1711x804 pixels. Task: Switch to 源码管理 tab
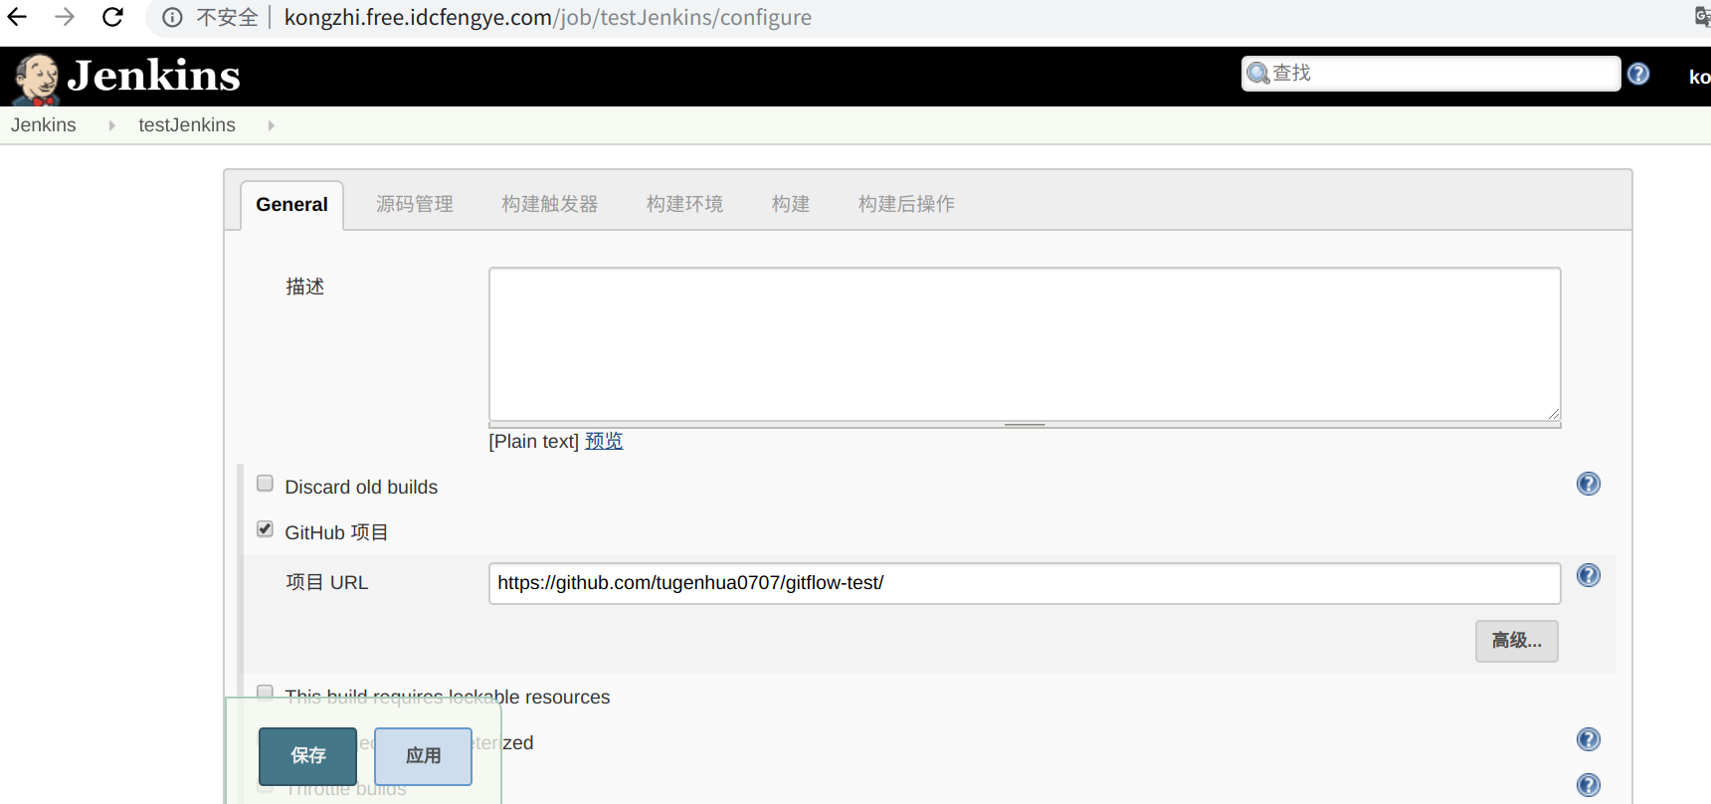click(415, 204)
